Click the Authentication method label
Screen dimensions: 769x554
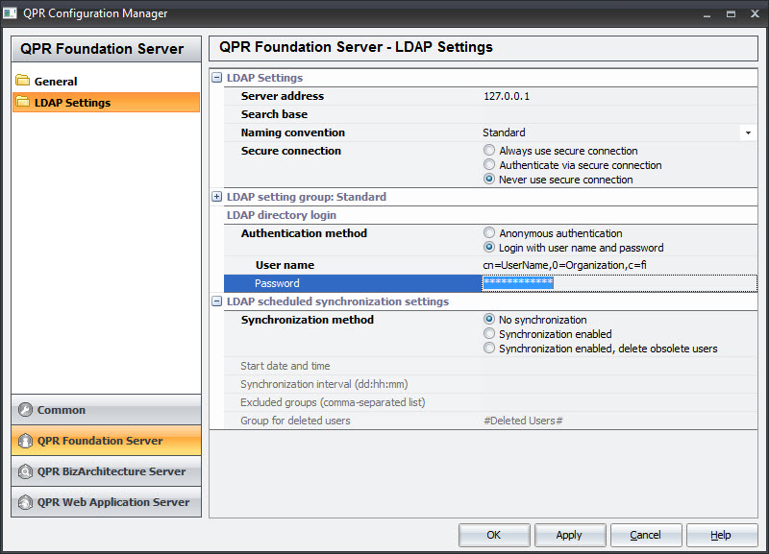304,233
